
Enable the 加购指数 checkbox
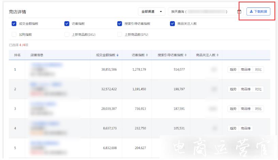tap(14, 34)
